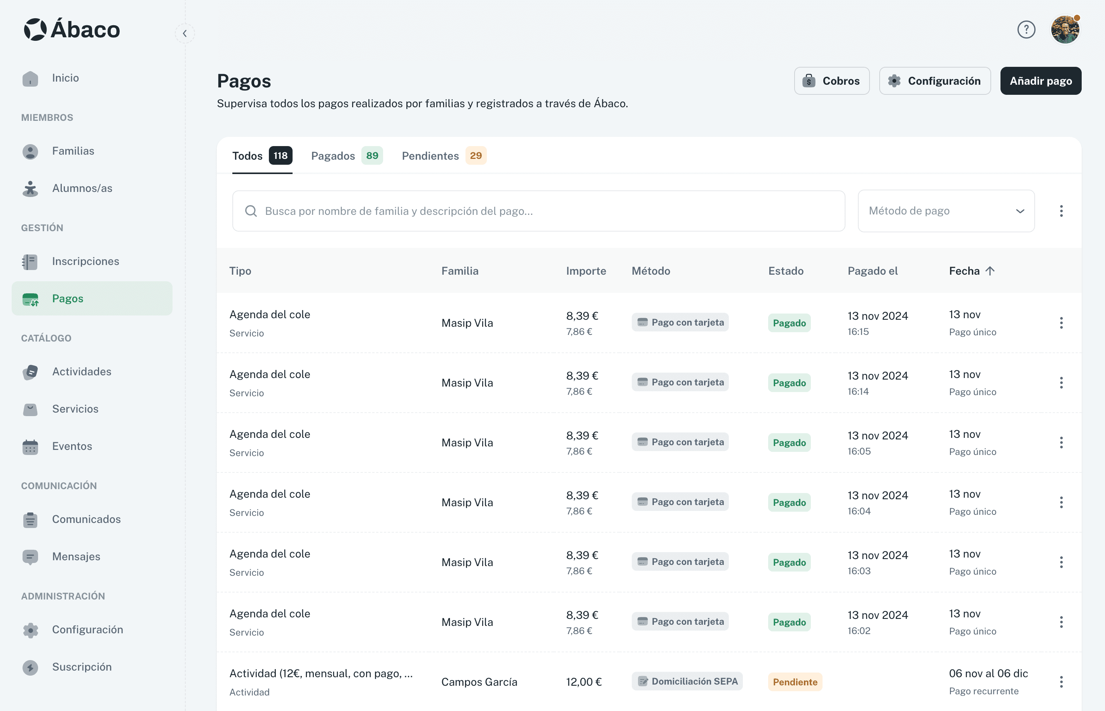The width and height of the screenshot is (1105, 711).
Task: Focus the family name search field
Action: (538, 211)
